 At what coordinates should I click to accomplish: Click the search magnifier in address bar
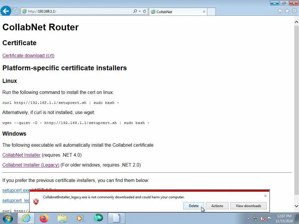coord(135,11)
